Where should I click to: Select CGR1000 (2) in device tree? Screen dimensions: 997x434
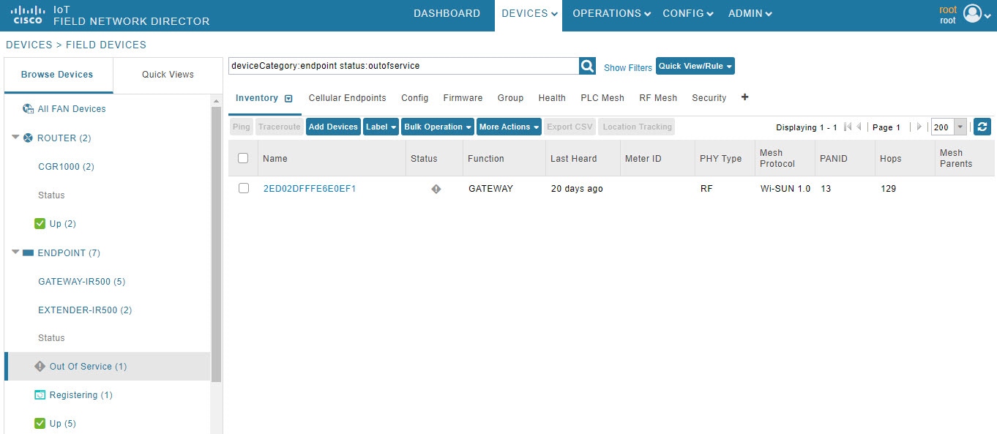[66, 167]
